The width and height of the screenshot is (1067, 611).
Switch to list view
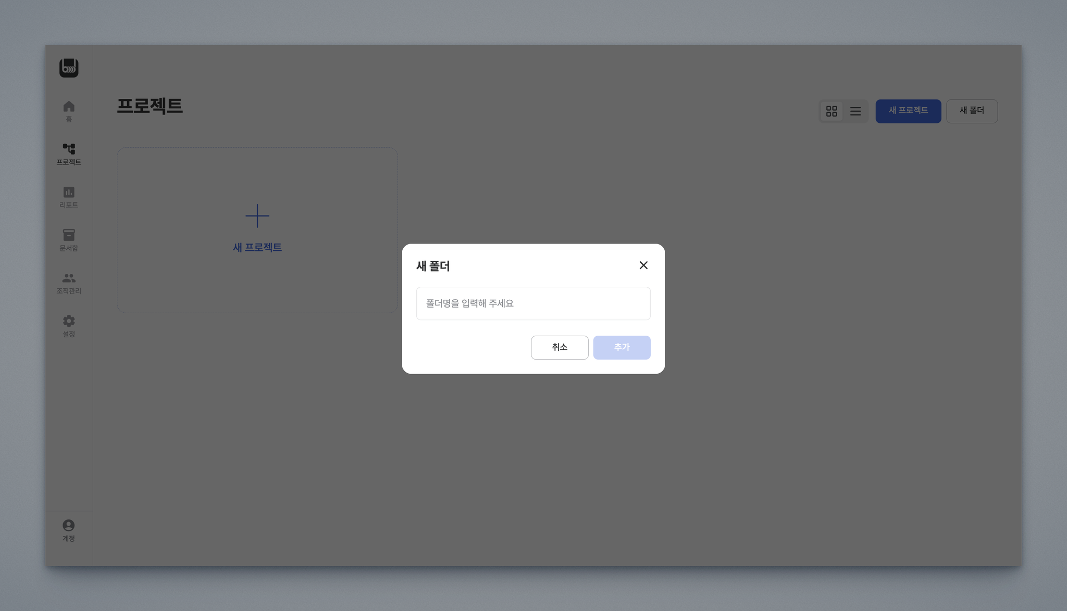(x=855, y=111)
